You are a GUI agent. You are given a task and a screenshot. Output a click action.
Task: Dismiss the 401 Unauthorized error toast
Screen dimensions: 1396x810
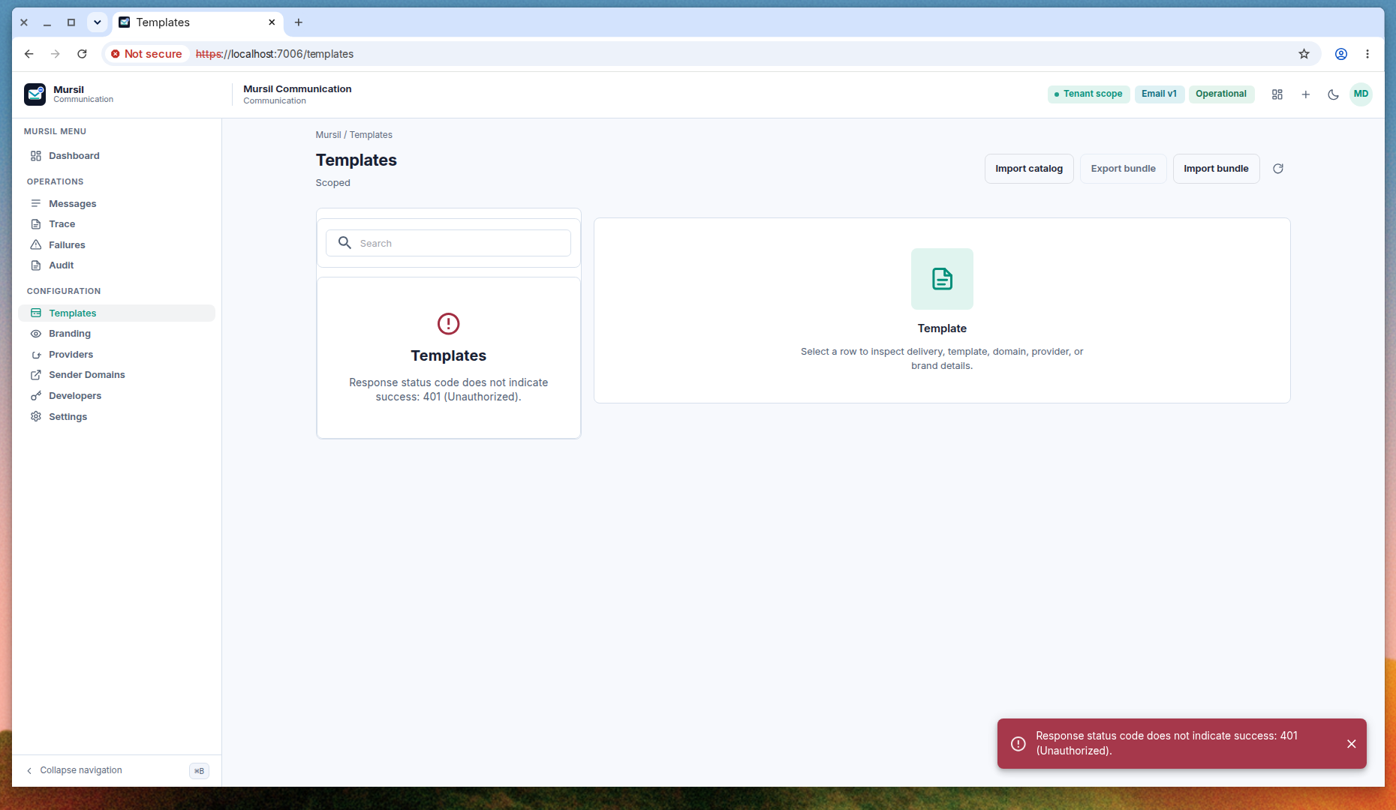[1351, 744]
